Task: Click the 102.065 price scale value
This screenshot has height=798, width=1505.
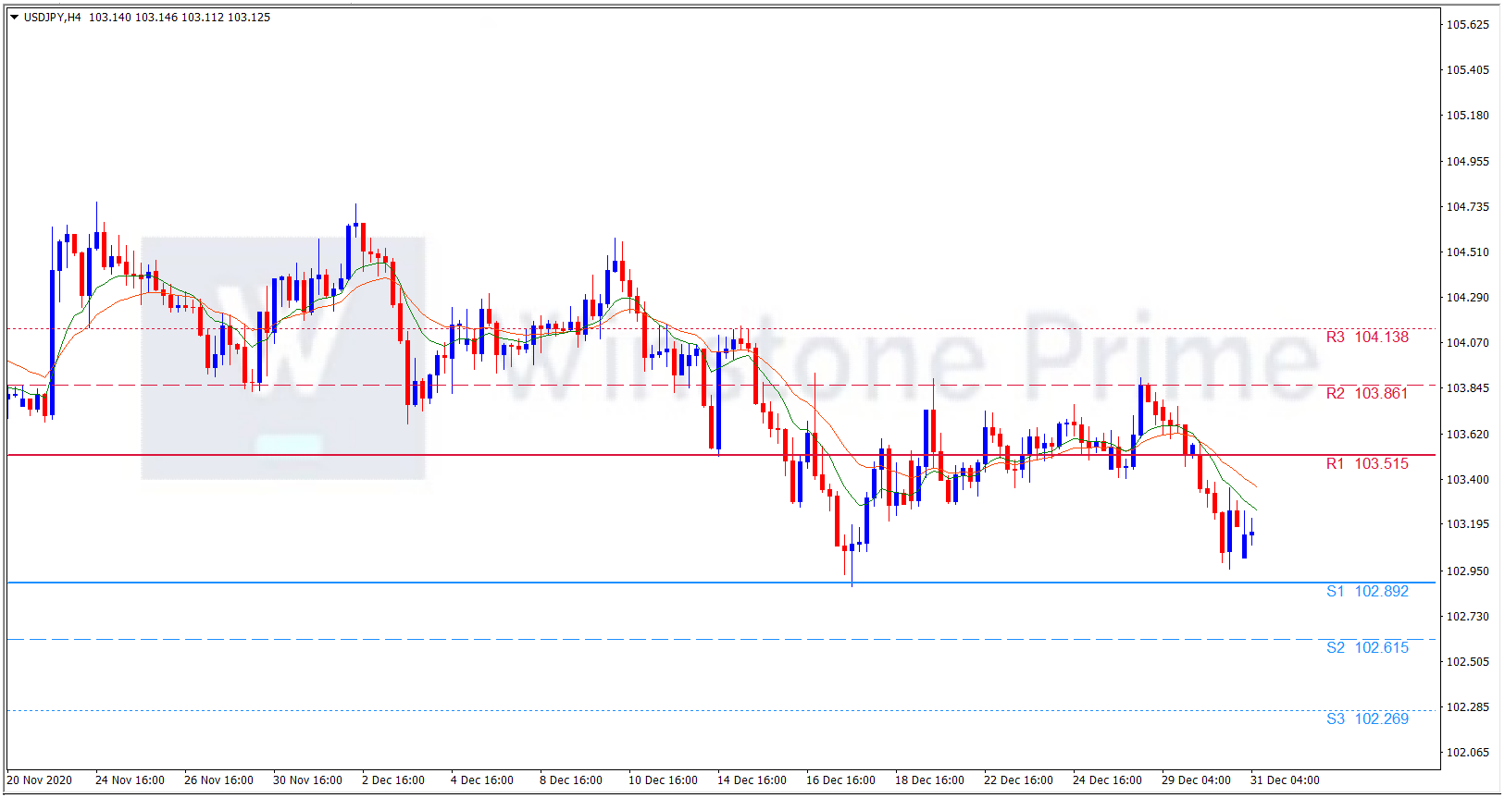Action: tap(1467, 753)
